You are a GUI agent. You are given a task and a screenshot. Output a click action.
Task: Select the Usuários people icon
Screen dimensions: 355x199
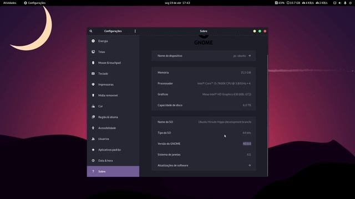pyautogui.click(x=93, y=139)
